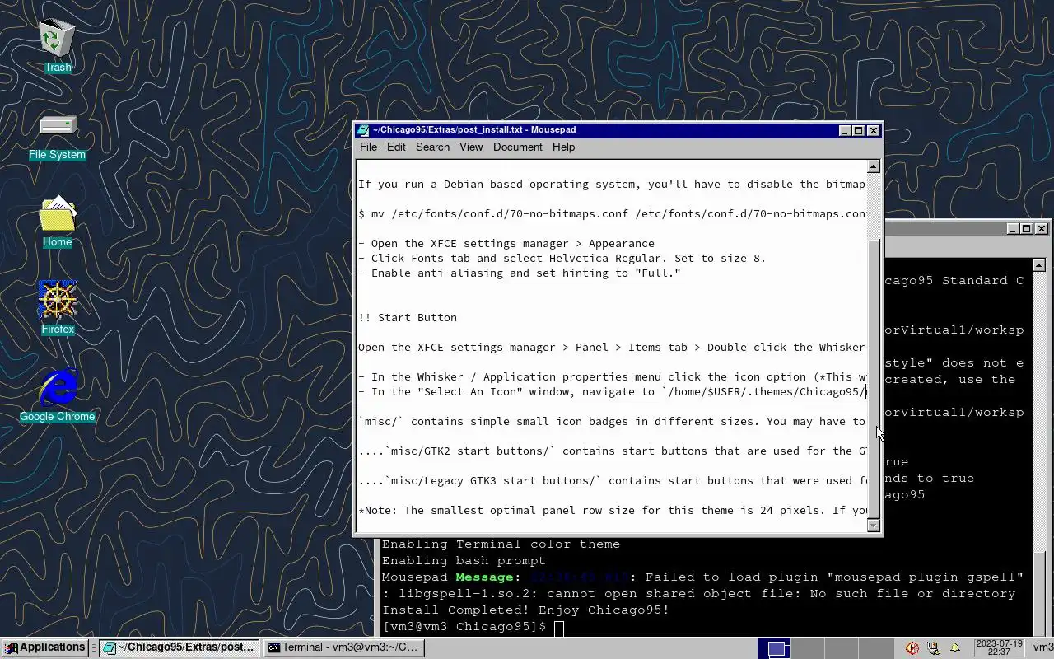Click the "misc/GTK2 start buttons/" line
The height and width of the screenshot is (659, 1054).
pyautogui.click(x=612, y=451)
